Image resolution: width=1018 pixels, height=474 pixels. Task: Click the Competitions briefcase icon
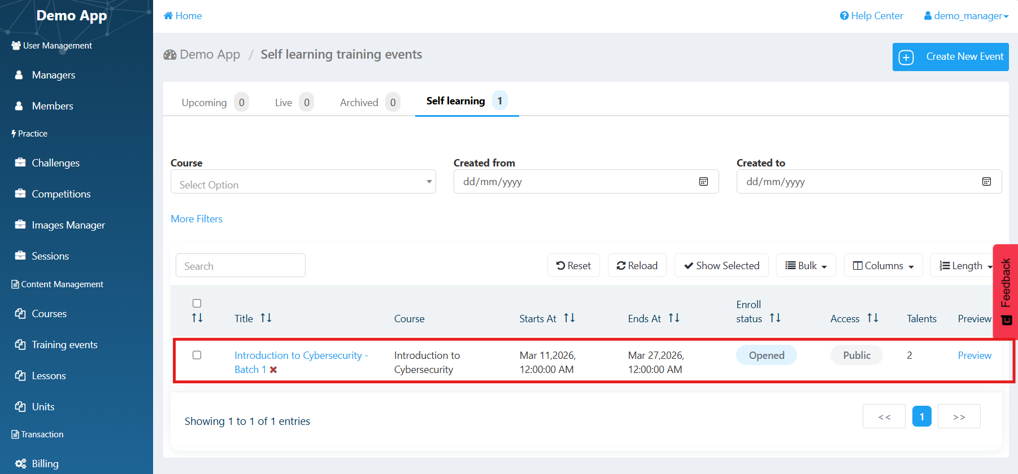(20, 194)
